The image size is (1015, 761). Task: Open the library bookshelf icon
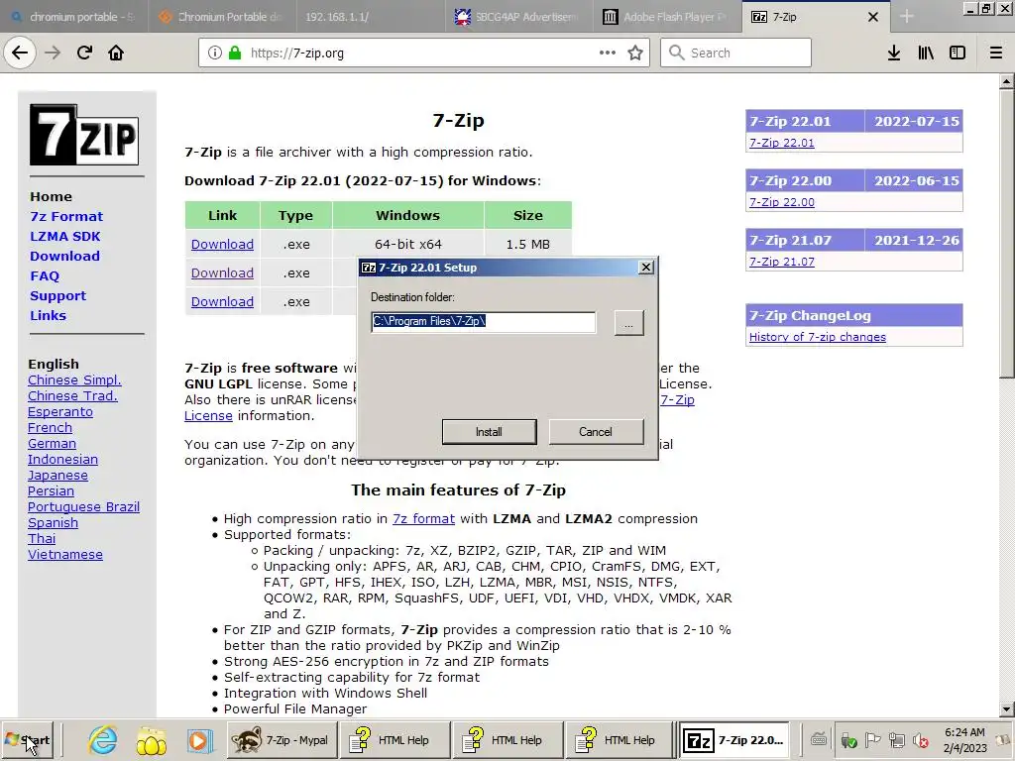pos(926,53)
